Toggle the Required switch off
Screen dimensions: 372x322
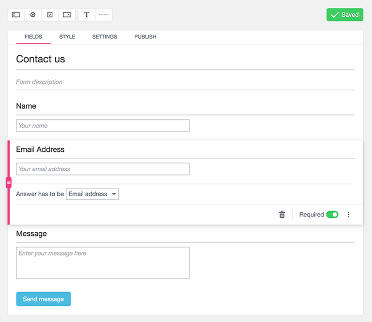click(x=332, y=214)
